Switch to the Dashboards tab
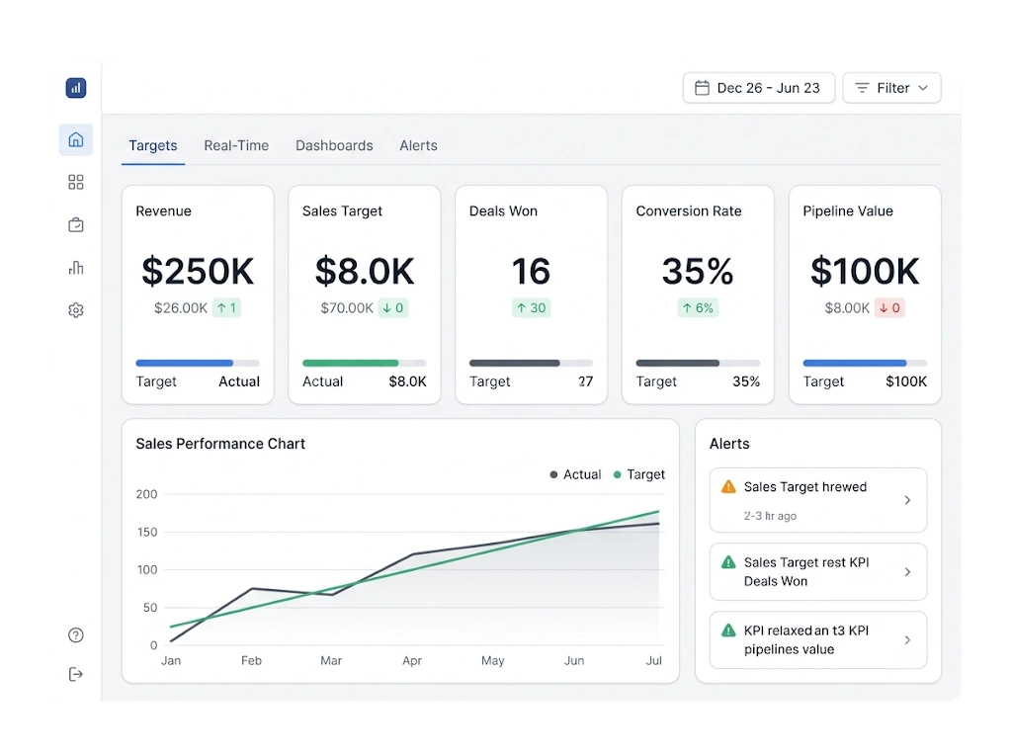Screen dimensions: 1012x756 [x=334, y=146]
